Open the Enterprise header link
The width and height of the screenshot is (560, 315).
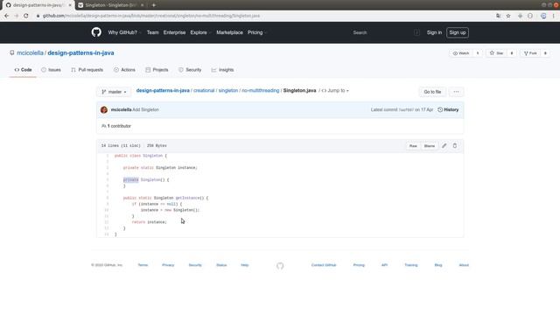[x=174, y=32]
